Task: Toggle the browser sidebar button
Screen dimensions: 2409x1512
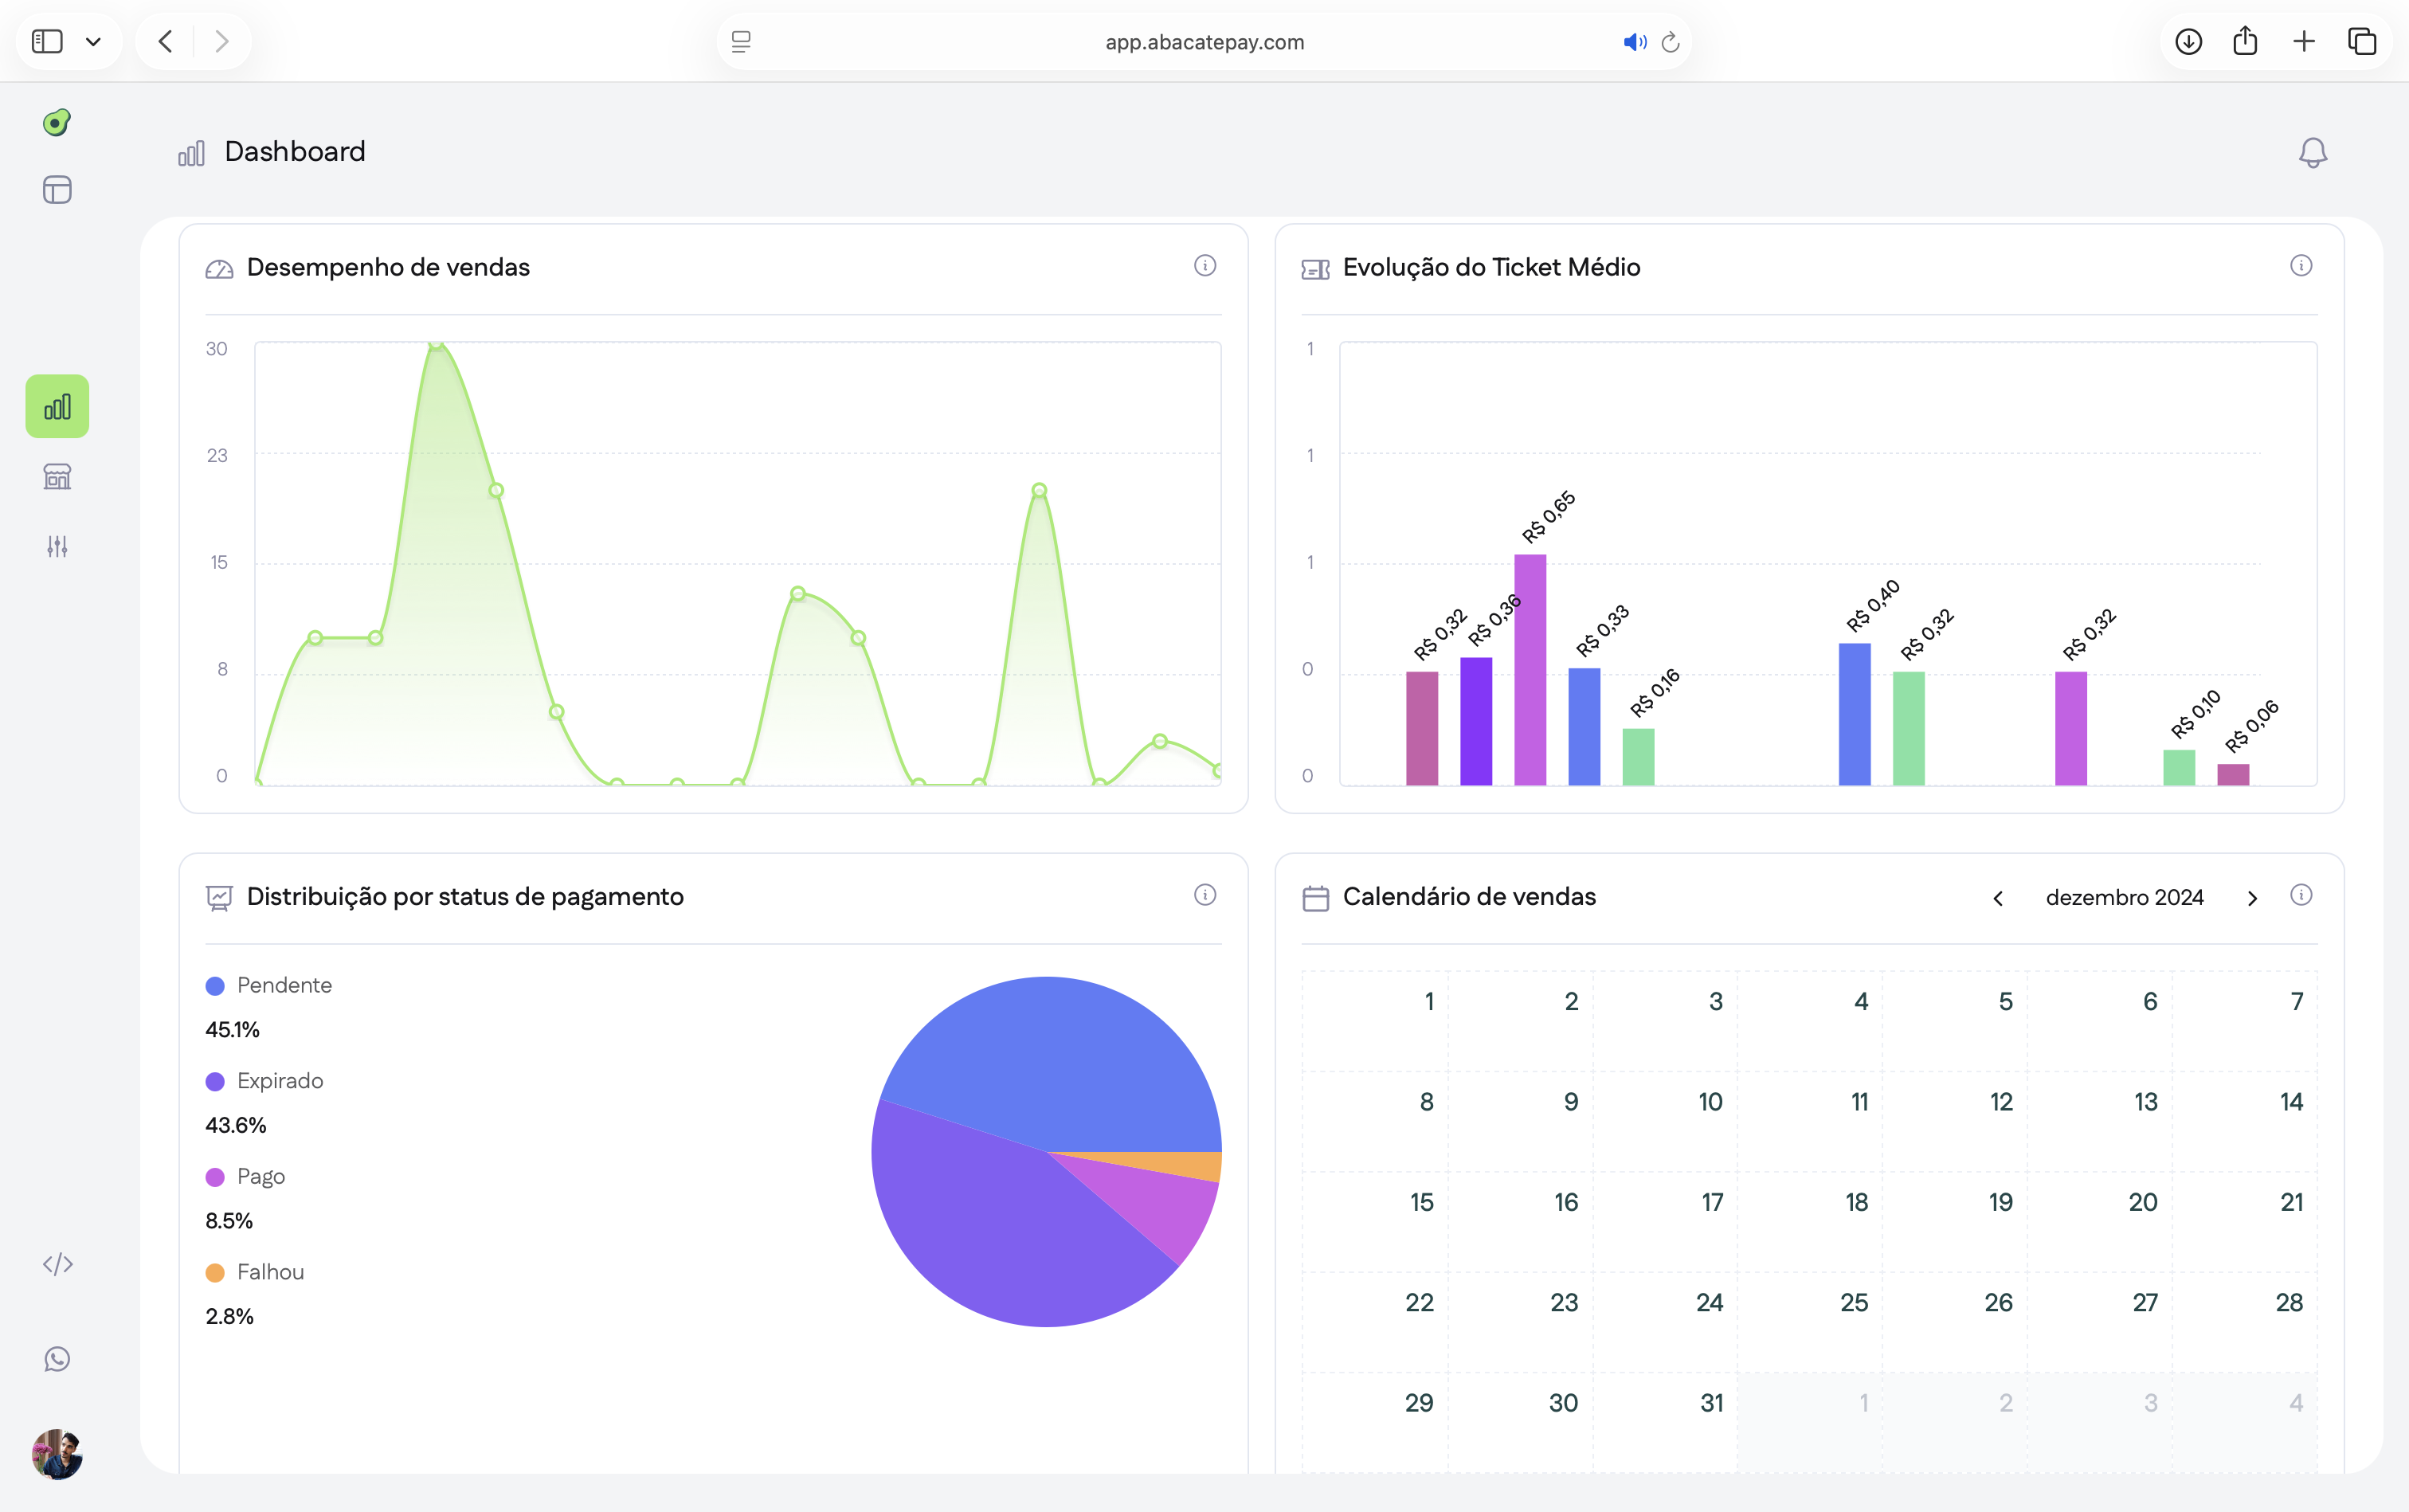Action: click(x=47, y=41)
